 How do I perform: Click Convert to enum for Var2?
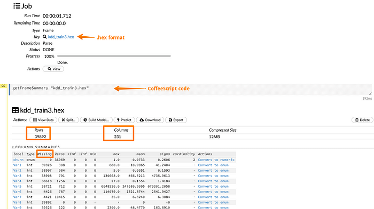pos(213,171)
